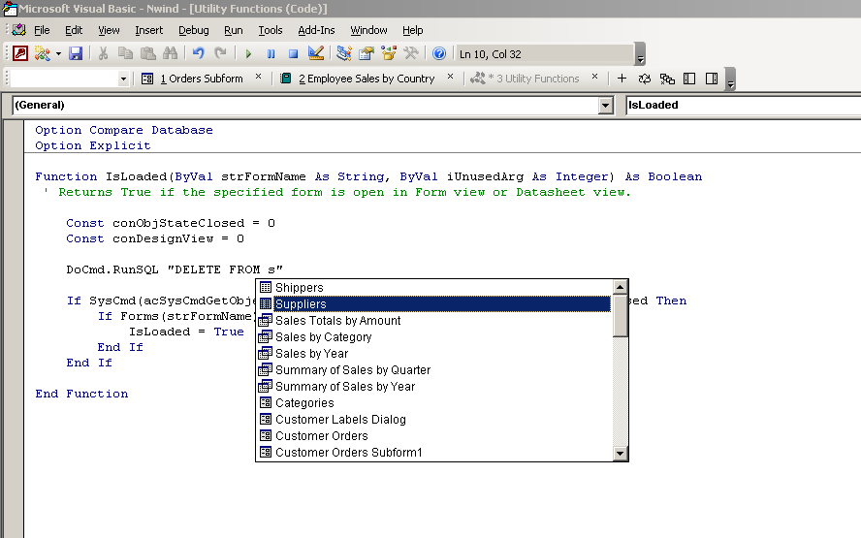Toggle Design Mode icon
Screen dimensions: 861x538
tap(316, 53)
